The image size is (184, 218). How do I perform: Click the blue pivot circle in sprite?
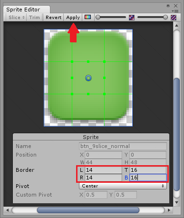coord(88,78)
